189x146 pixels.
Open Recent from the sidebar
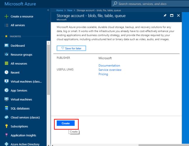pos(15,73)
